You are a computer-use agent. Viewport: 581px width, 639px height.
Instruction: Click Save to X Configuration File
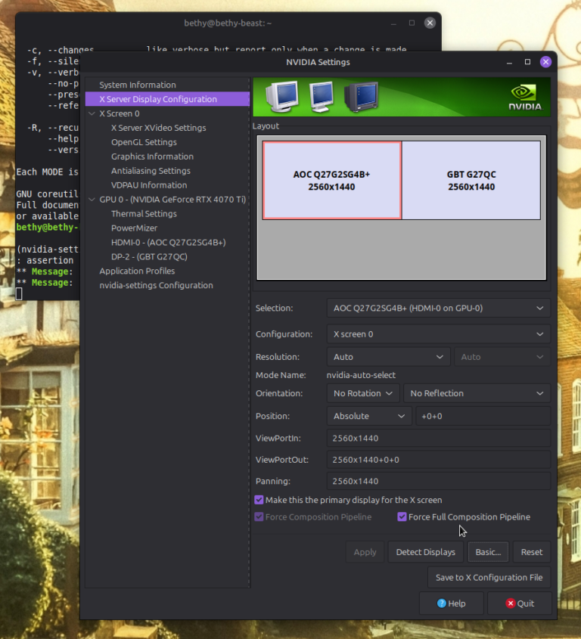coord(489,578)
